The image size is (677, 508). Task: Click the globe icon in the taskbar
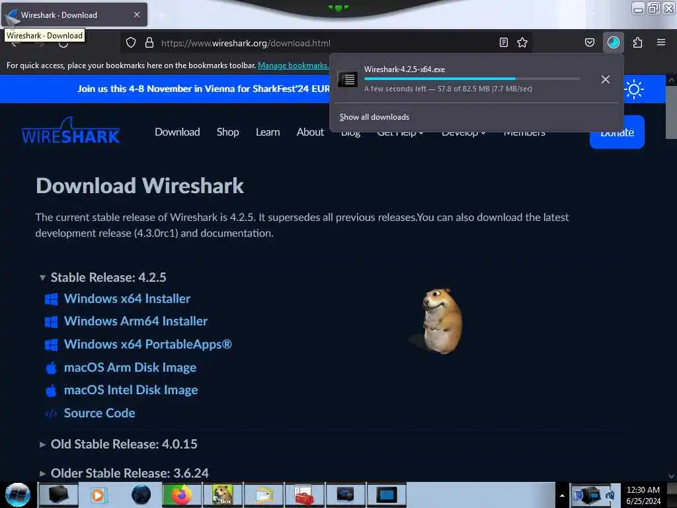pos(141,495)
